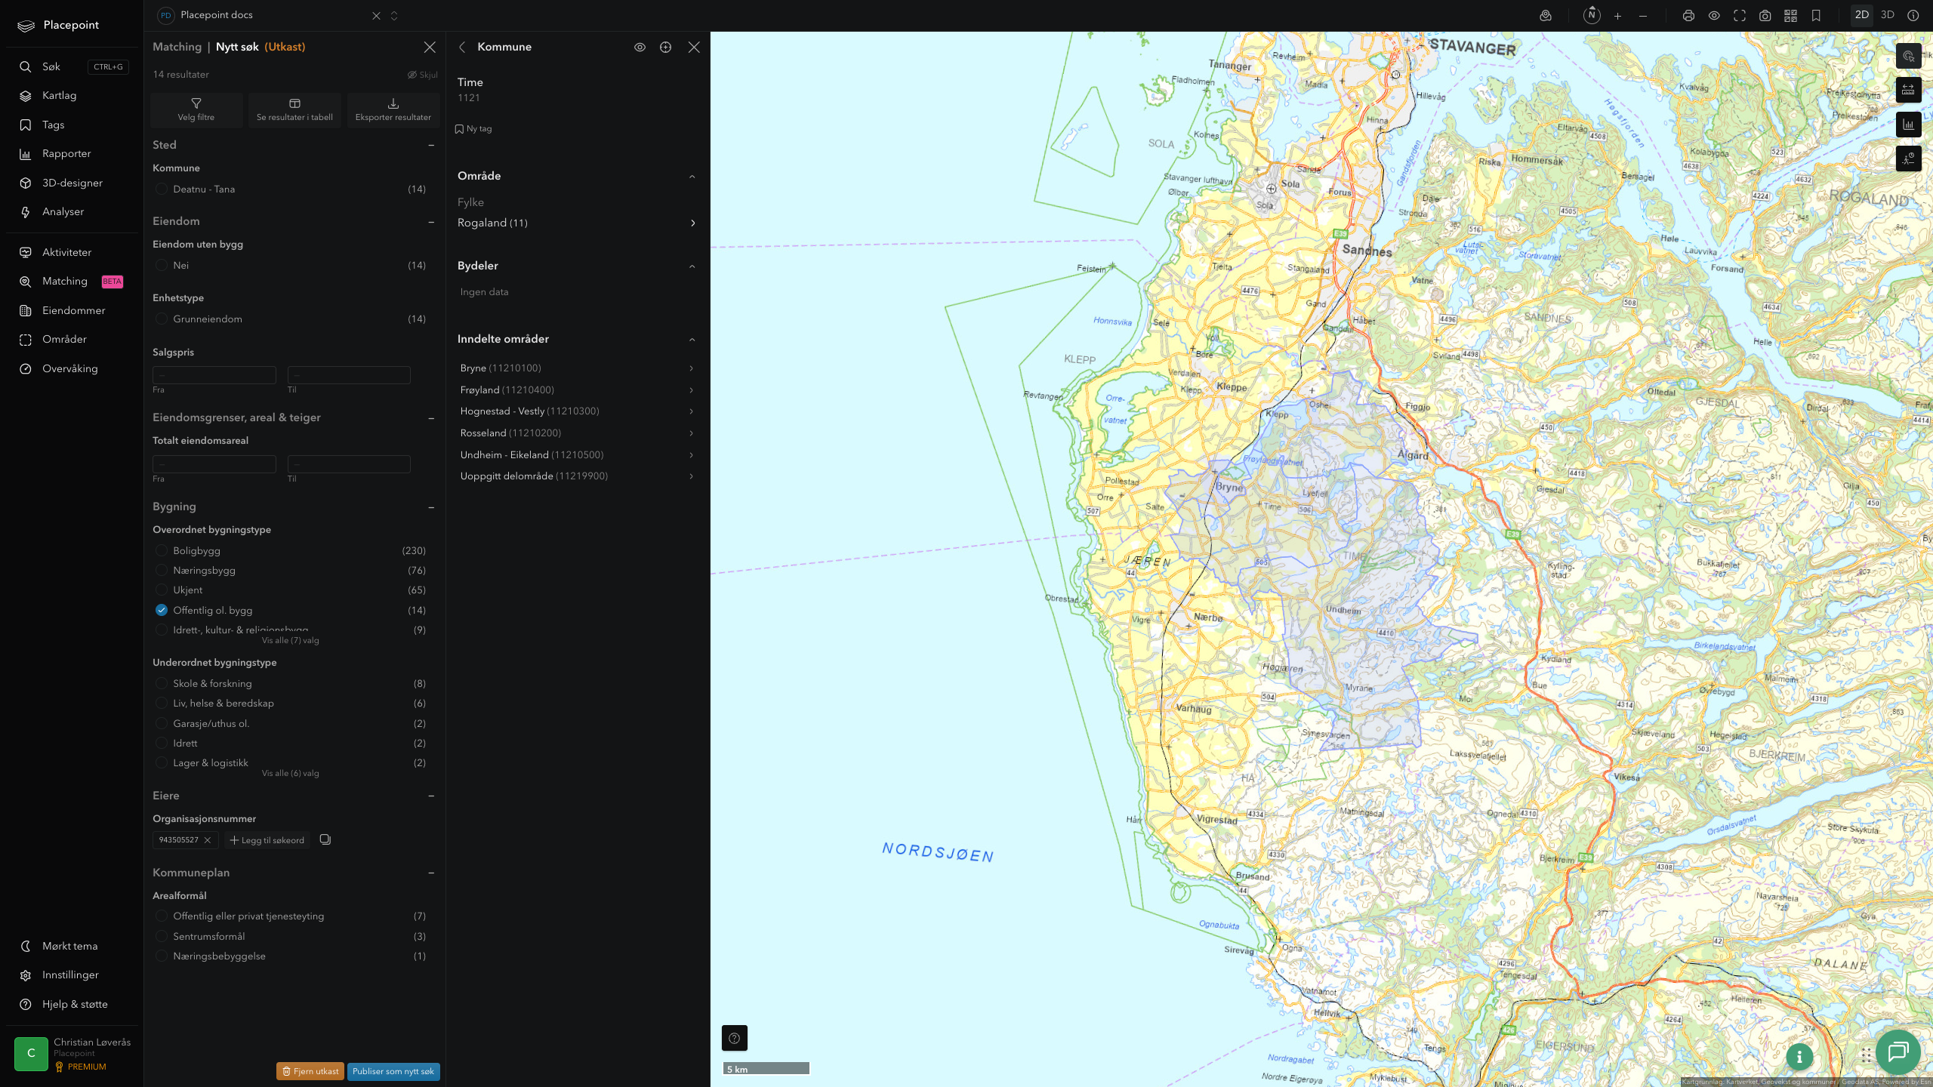Click Kommune panel zoom-to target icon
1933x1087 pixels.
point(665,47)
